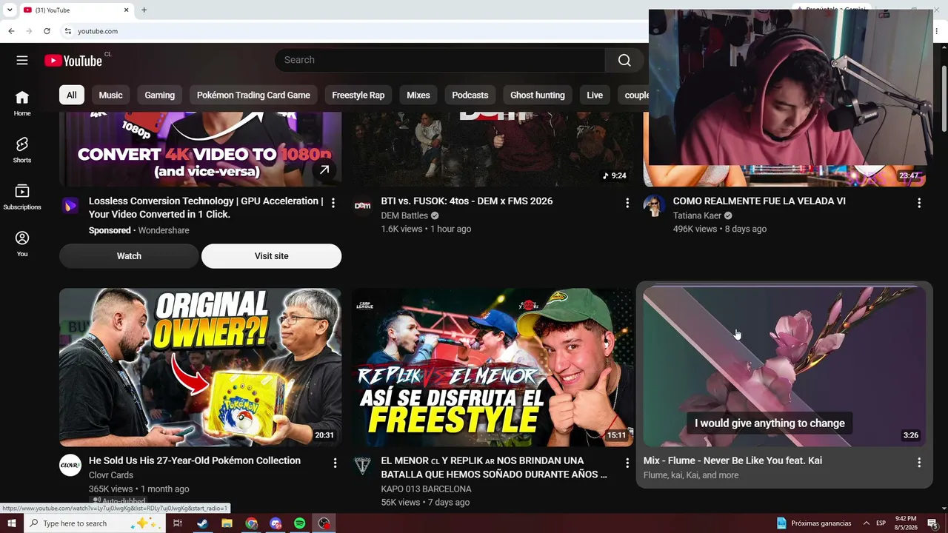Click the browser back arrow

[11, 31]
